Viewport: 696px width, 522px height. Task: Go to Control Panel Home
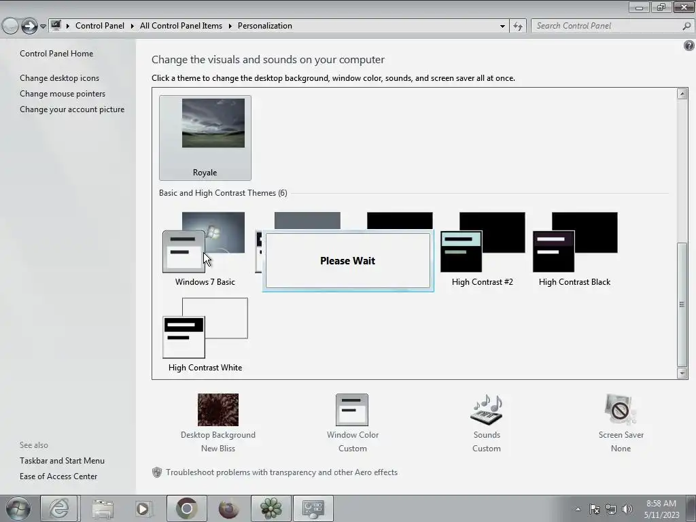click(x=56, y=53)
